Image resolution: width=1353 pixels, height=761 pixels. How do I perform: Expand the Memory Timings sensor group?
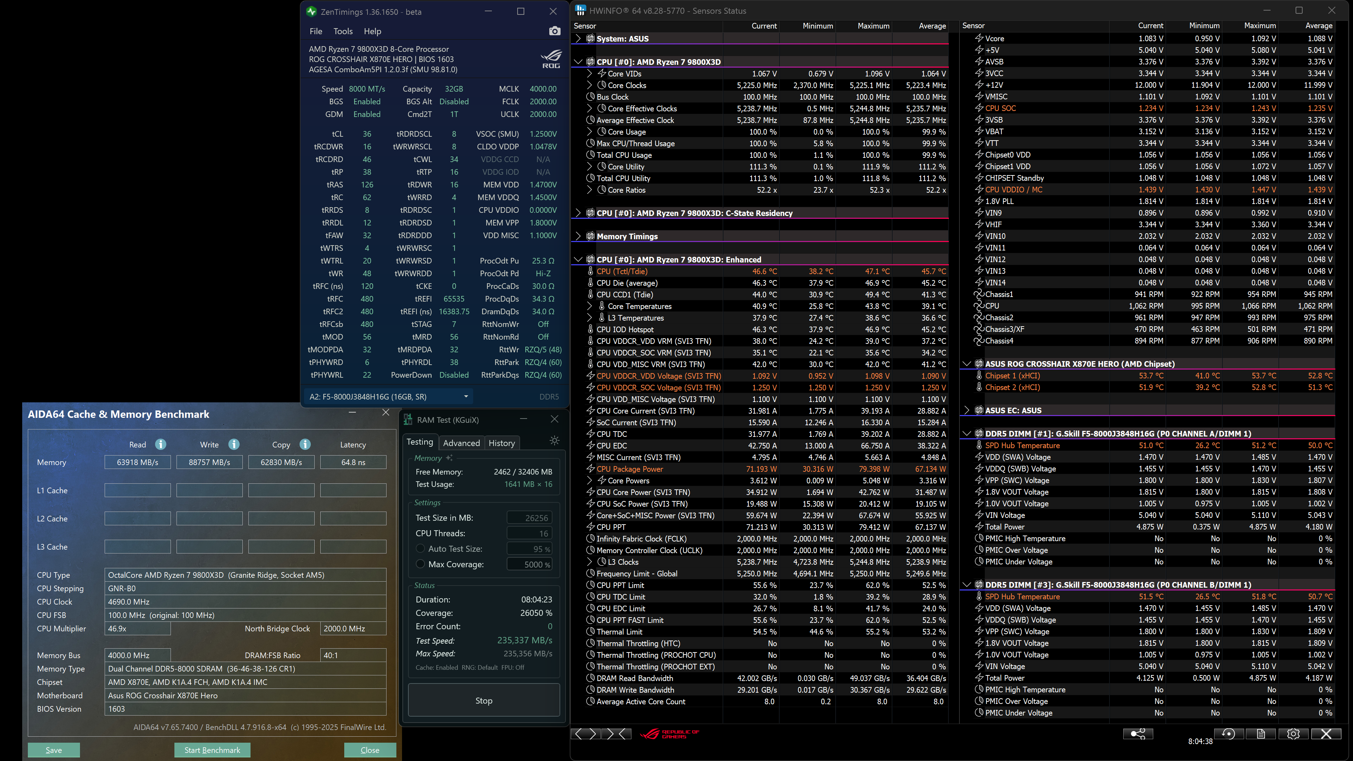coord(578,236)
